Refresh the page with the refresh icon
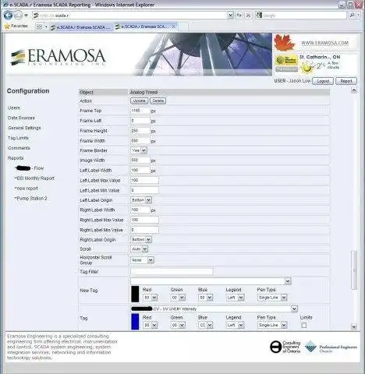The width and height of the screenshot is (365, 374). (239, 16)
